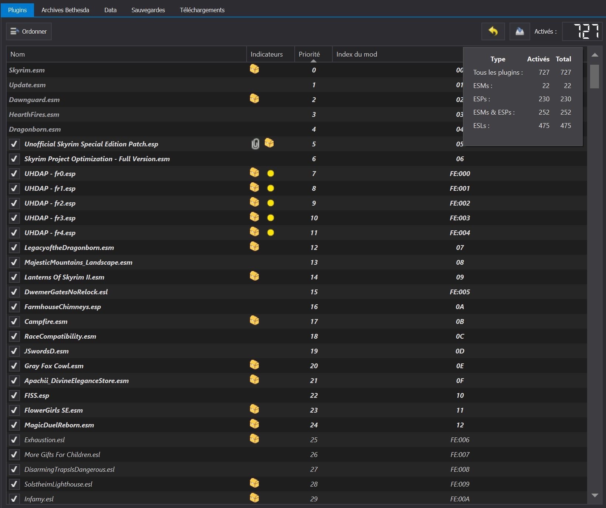Viewport: 606px width, 508px height.
Task: Toggle the FISS.esp checkbox
Action: pyautogui.click(x=14, y=395)
